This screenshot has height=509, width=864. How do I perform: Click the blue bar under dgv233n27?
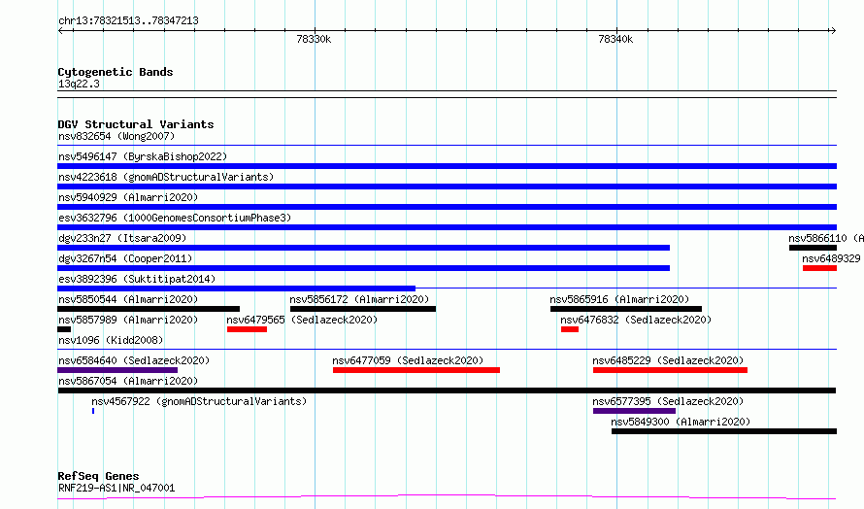pyautogui.click(x=364, y=248)
